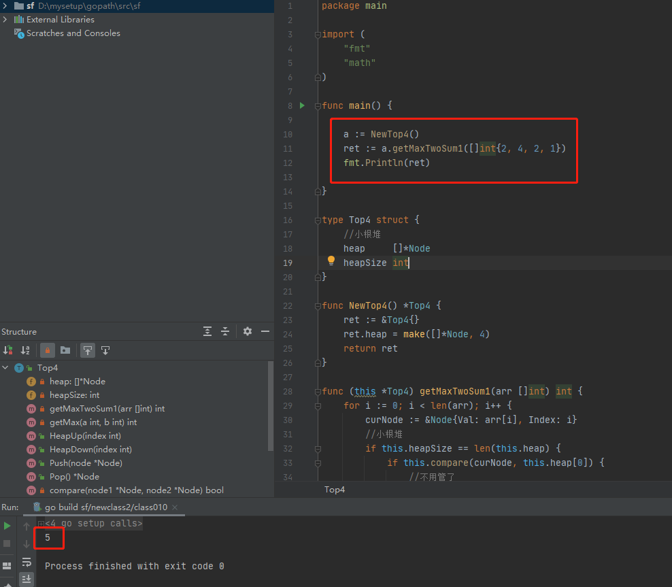Click line number 19 in gutter
Image resolution: width=672 pixels, height=587 pixels.
(x=288, y=263)
